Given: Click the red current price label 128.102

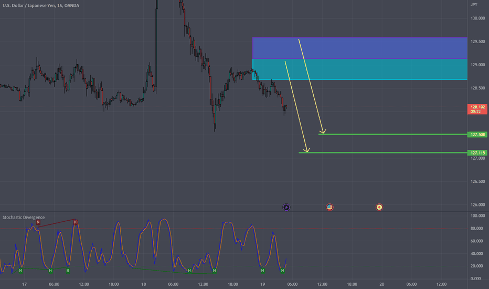Looking at the screenshot, I should point(477,109).
